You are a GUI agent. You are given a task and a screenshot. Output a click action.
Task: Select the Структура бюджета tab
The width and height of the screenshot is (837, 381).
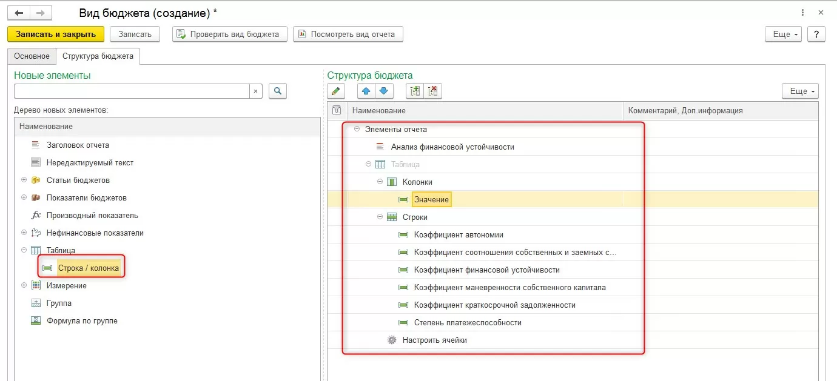pos(98,56)
